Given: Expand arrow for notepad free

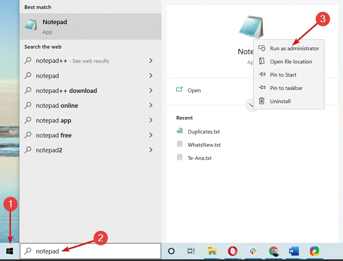Looking at the screenshot, I should click(x=151, y=135).
